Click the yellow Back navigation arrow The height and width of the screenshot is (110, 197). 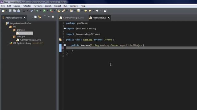click(90, 11)
